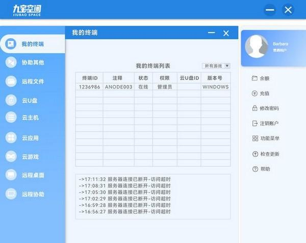
Task: Click the 版本号 column header
Action: point(216,78)
